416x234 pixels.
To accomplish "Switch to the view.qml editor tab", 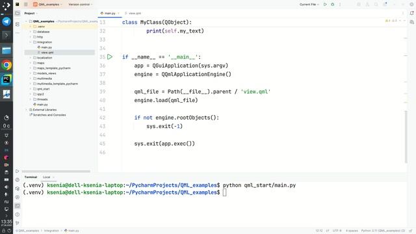I will coord(133,13).
